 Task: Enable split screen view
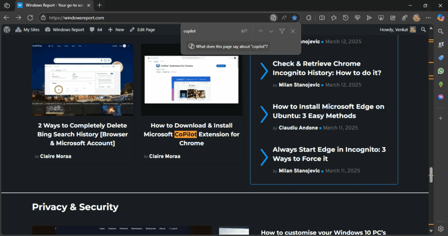point(322,17)
